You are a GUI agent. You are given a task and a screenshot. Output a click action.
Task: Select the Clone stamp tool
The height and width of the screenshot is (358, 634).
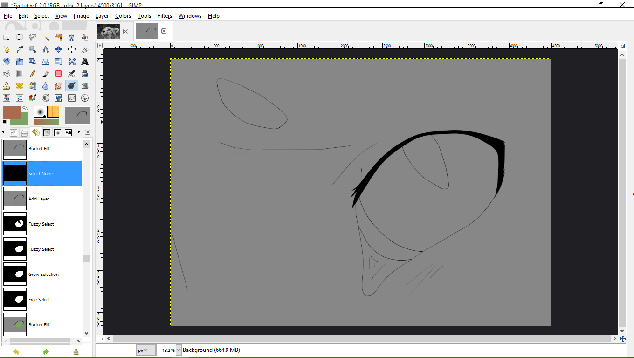pos(7,86)
